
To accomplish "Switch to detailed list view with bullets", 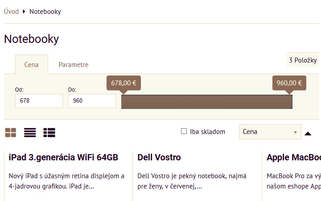I will coord(49,133).
